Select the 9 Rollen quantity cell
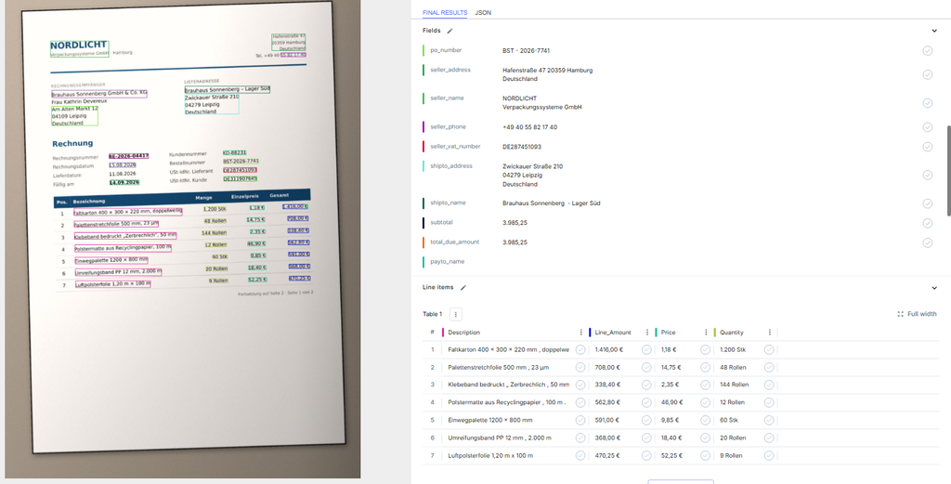 (731, 455)
